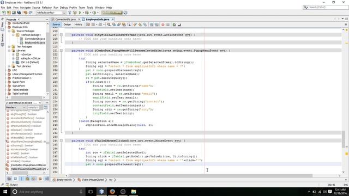The height and width of the screenshot is (196, 349).
Task: Switch to History view
Action: click(78, 24)
